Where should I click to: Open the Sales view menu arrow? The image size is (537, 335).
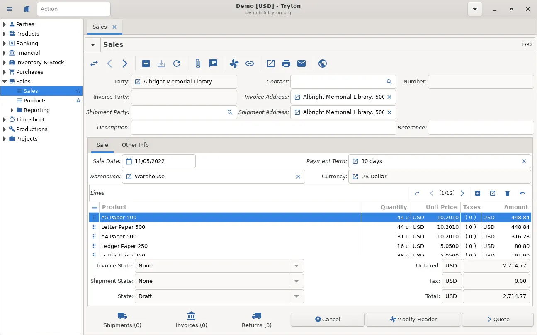coord(93,45)
